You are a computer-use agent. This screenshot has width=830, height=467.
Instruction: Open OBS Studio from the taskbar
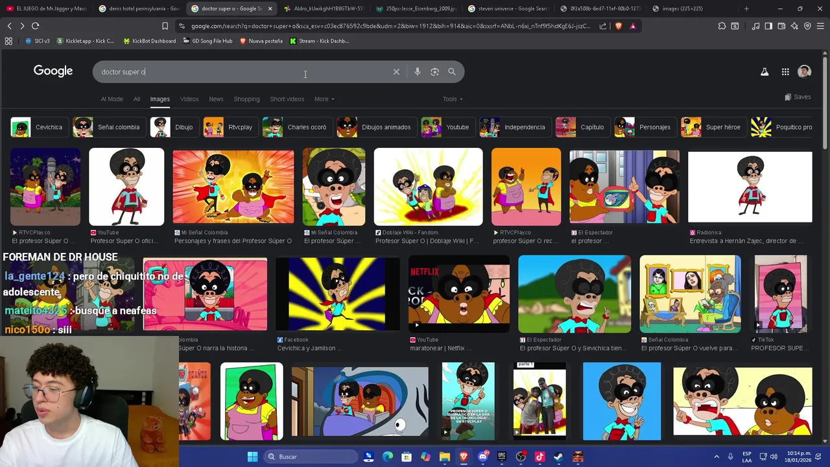click(521, 457)
